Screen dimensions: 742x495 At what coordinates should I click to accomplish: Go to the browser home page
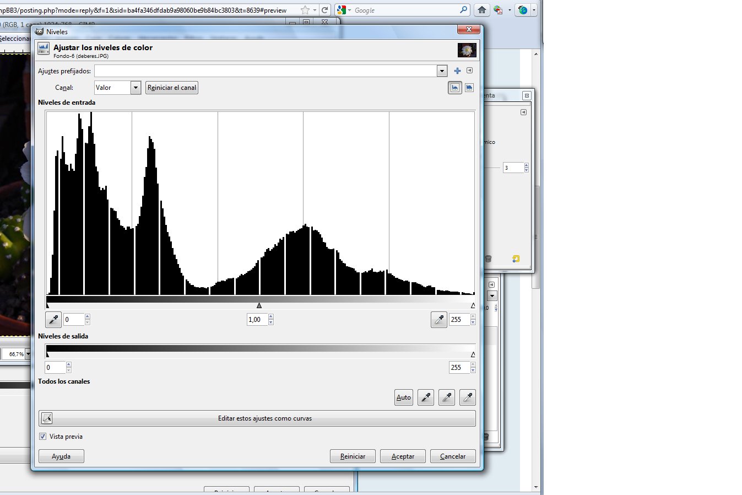tap(482, 10)
